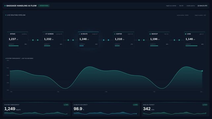Open the CT SCREEN stage card
Viewport: 212px width, 119px height.
[53, 40]
